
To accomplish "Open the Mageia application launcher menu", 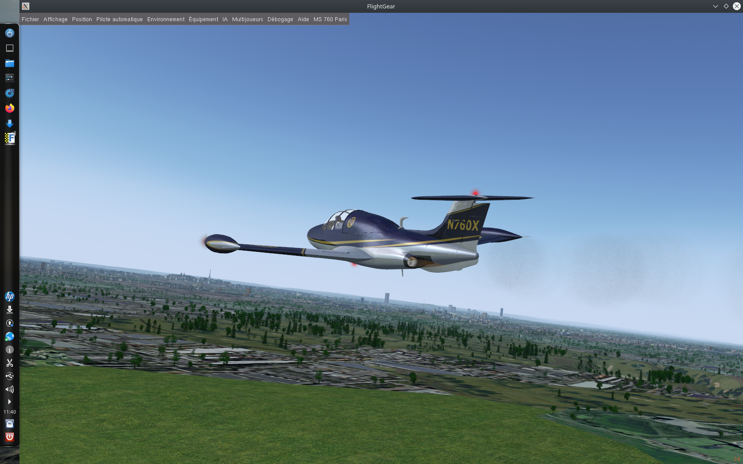I will click(10, 33).
